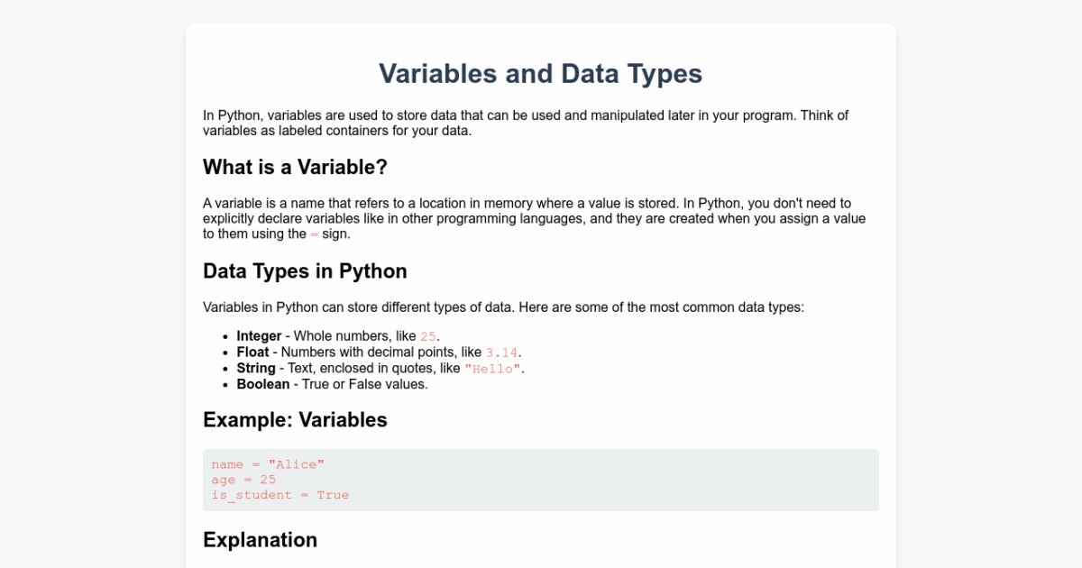Click the "Explanation" heading
Image resolution: width=1082 pixels, height=568 pixels.
point(260,540)
